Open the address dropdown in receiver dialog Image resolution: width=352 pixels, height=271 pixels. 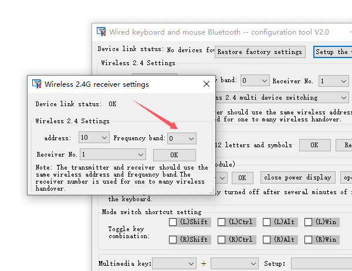click(93, 138)
